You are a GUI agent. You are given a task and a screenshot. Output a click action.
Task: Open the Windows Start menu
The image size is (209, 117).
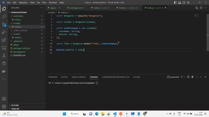(64, 114)
